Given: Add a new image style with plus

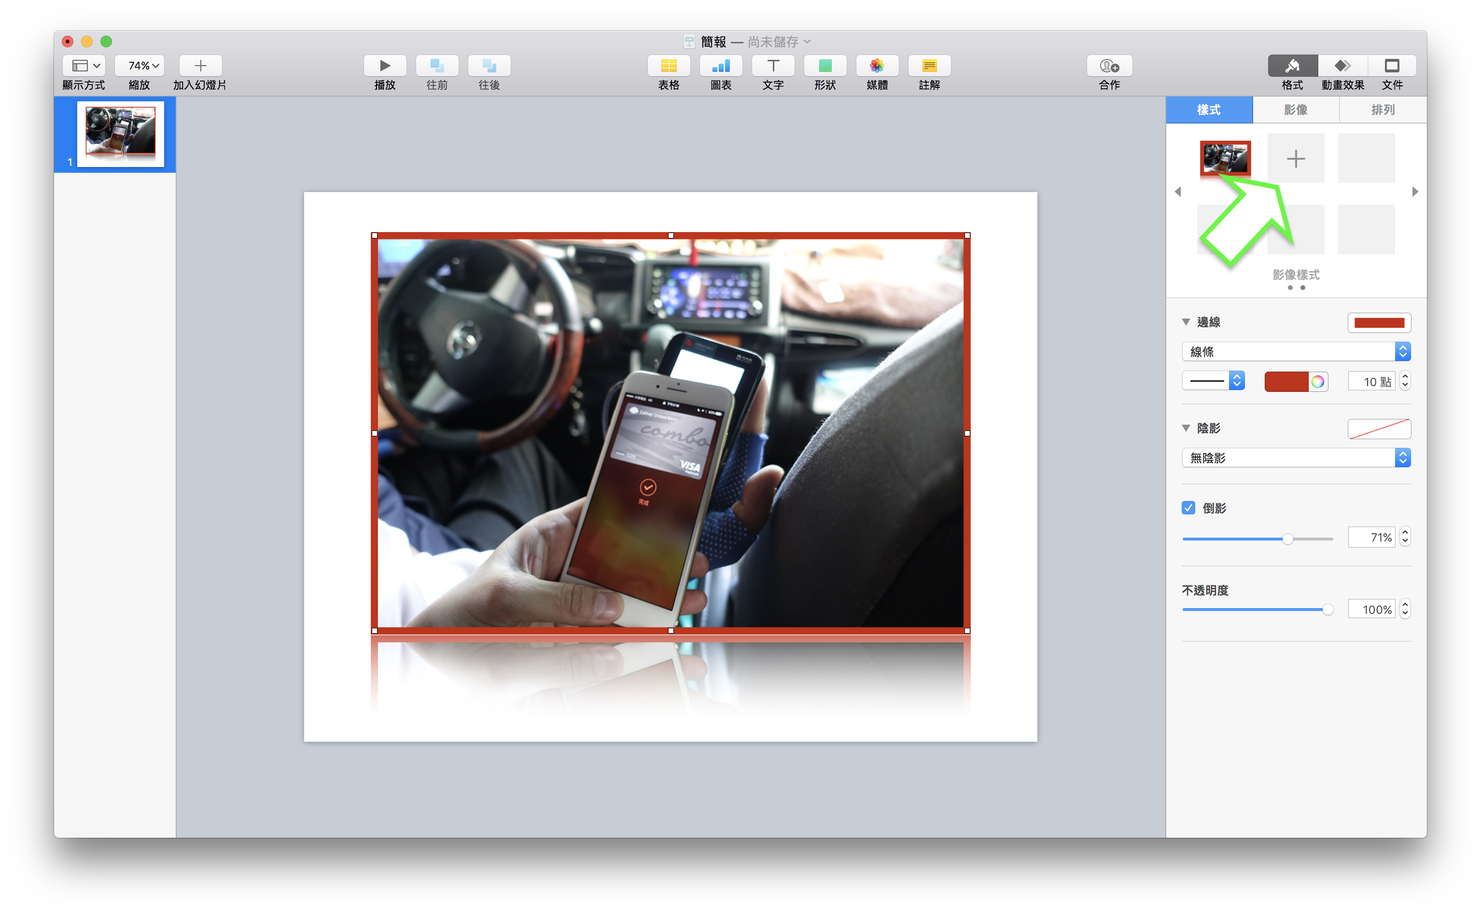Looking at the screenshot, I should point(1296,159).
